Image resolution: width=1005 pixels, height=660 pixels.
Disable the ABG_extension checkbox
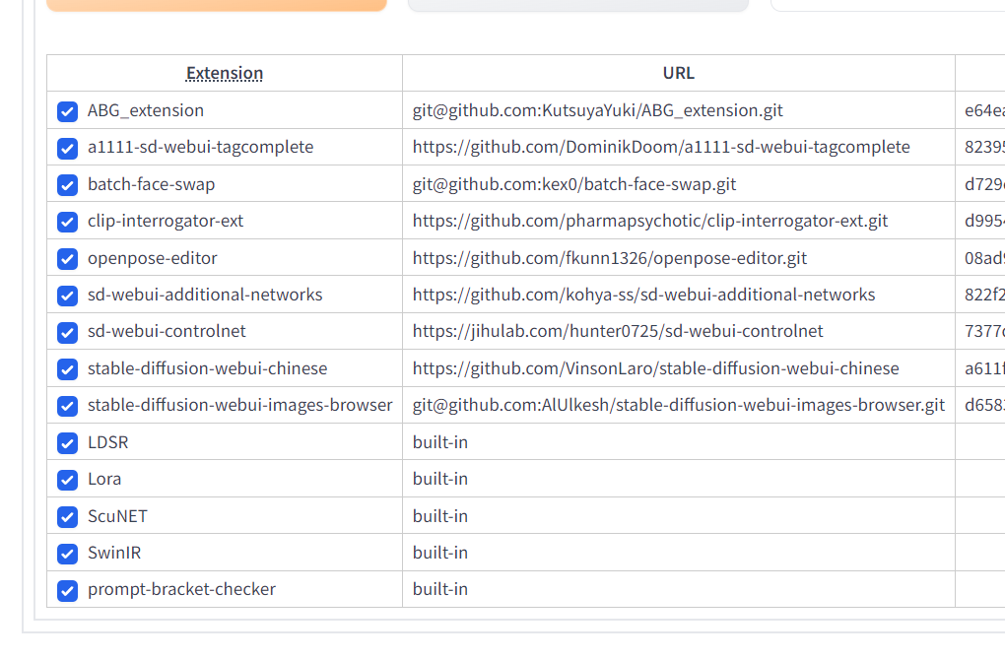pyautogui.click(x=67, y=111)
